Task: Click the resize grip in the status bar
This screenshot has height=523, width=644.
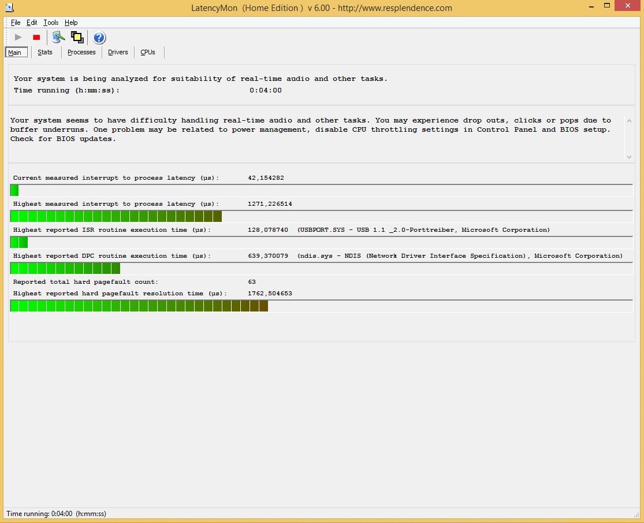Action: (x=636, y=515)
